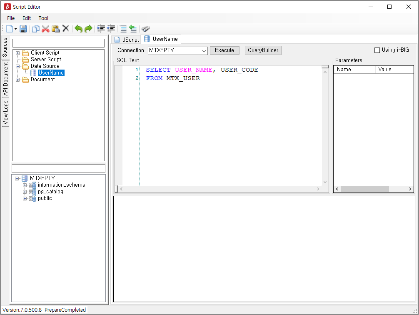Screen dimensions: 419x315
Task: Click the sources tree search field
Action: (59, 43)
